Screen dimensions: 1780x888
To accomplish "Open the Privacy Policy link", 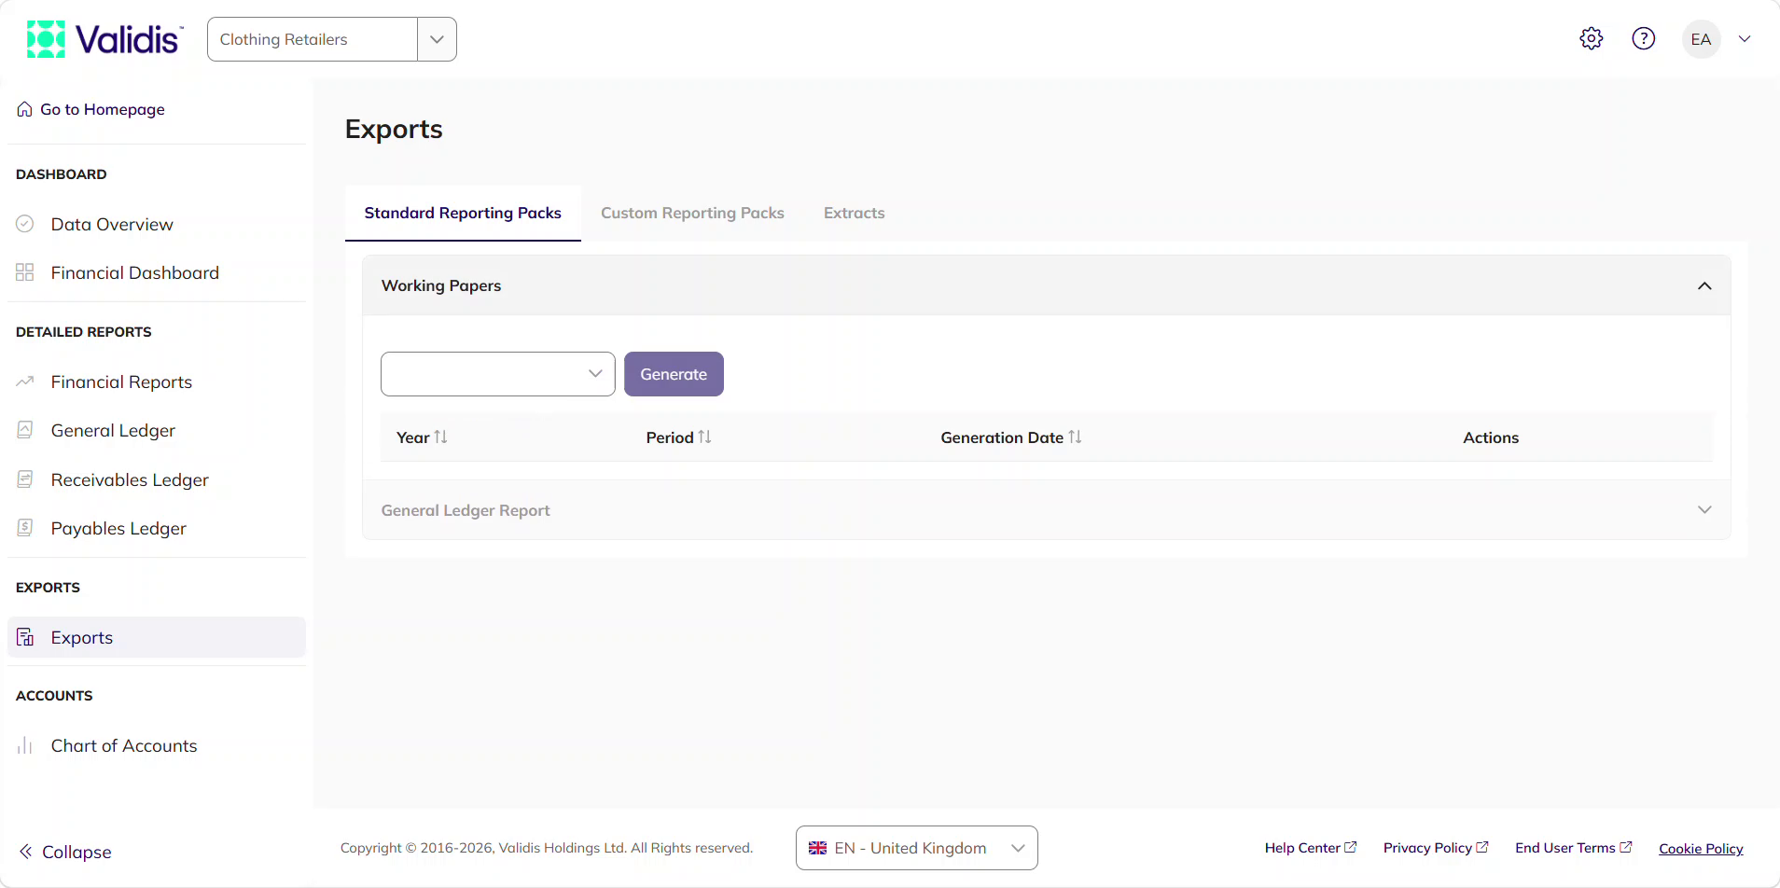I will 1427,848.
